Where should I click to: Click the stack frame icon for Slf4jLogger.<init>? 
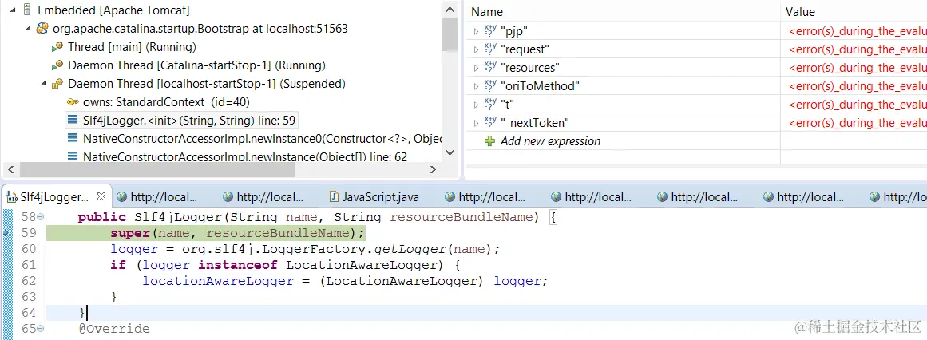click(x=73, y=120)
